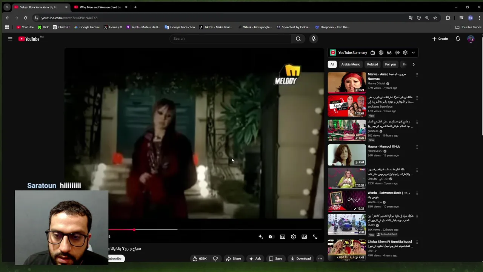Share the video
This screenshot has width=483, height=272.
coord(233,258)
